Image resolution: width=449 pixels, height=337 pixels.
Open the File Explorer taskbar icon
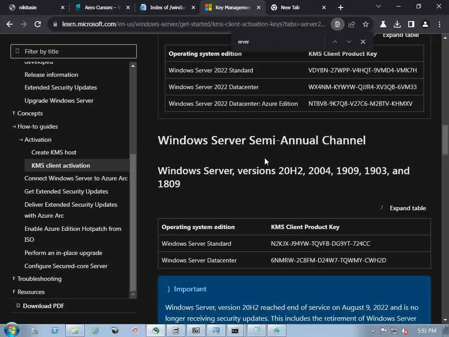point(75,331)
